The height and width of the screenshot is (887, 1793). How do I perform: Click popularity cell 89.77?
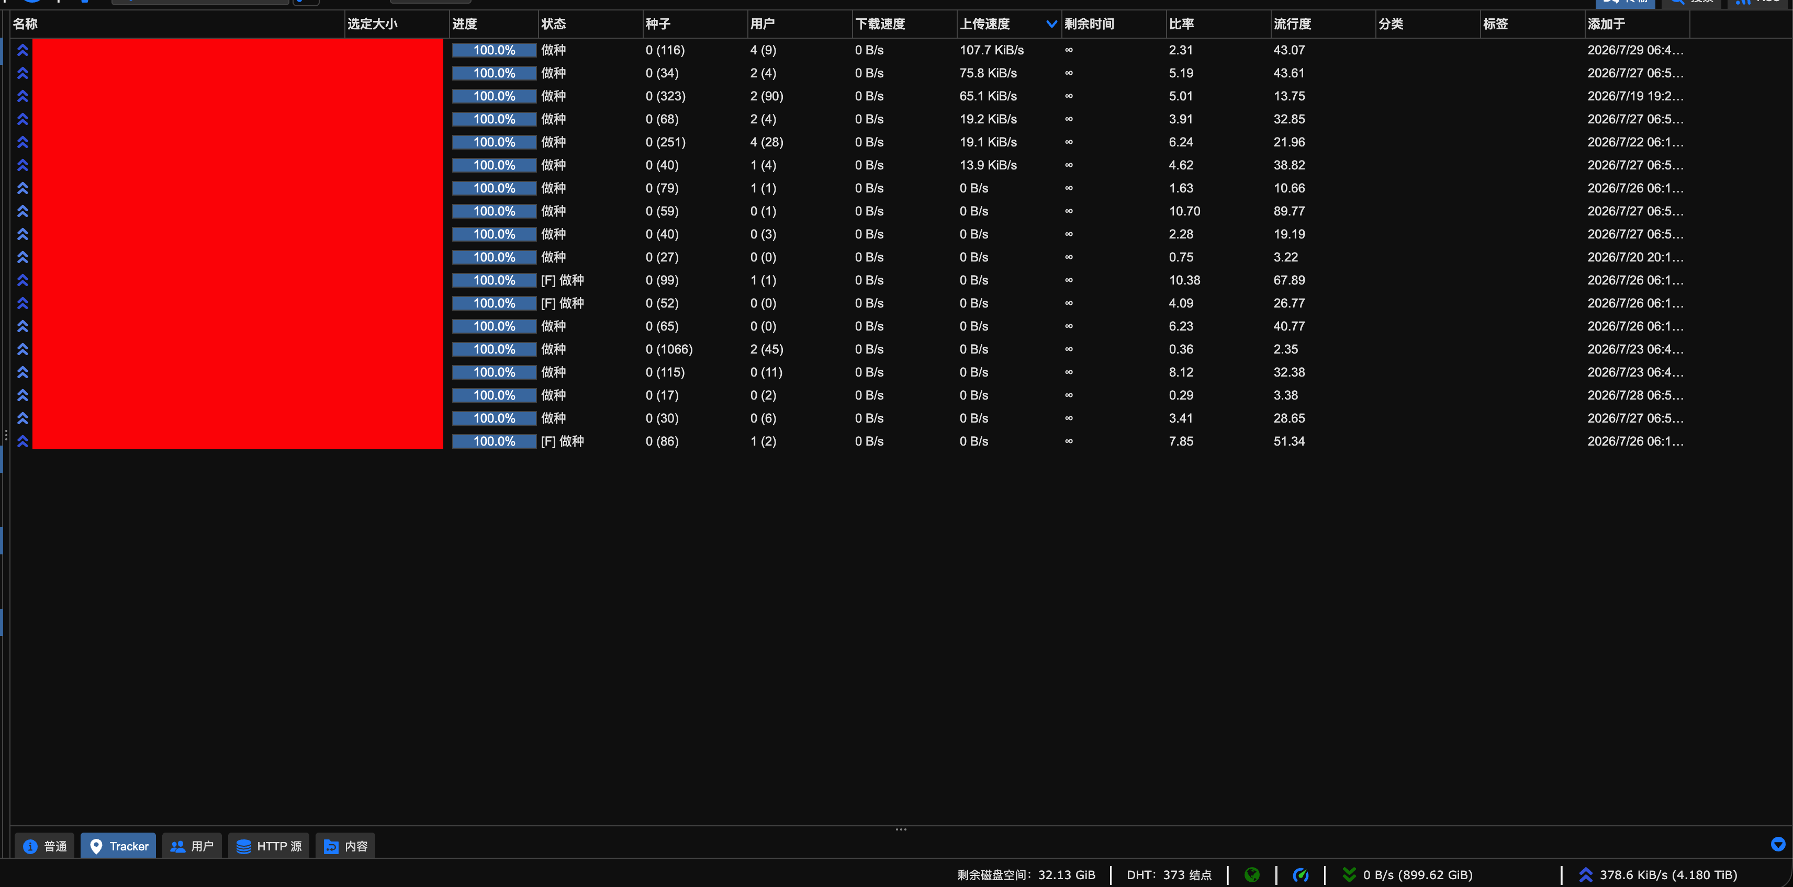coord(1289,211)
